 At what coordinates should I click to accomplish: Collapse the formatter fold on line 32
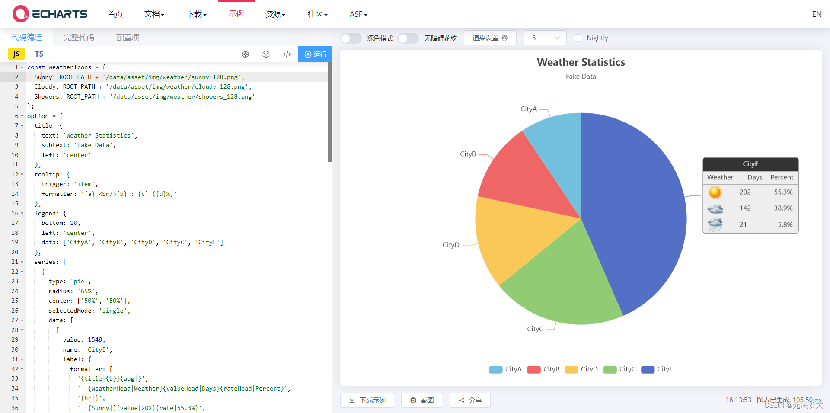point(22,369)
